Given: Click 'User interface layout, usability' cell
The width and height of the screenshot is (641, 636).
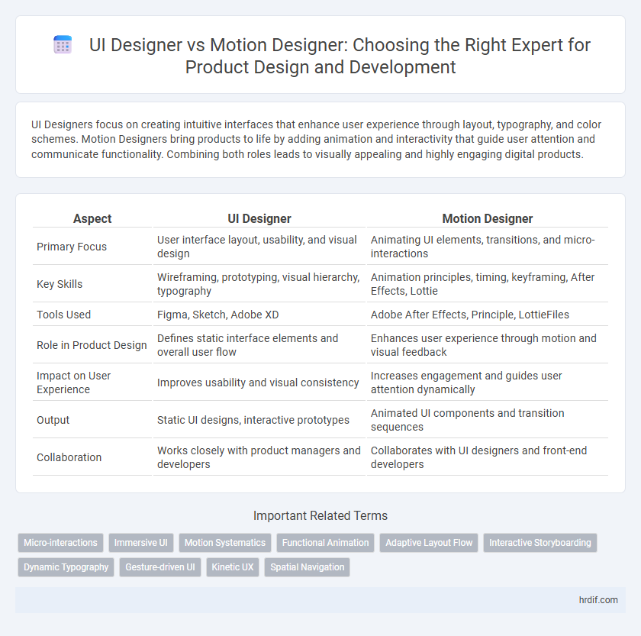Looking at the screenshot, I should (259, 247).
